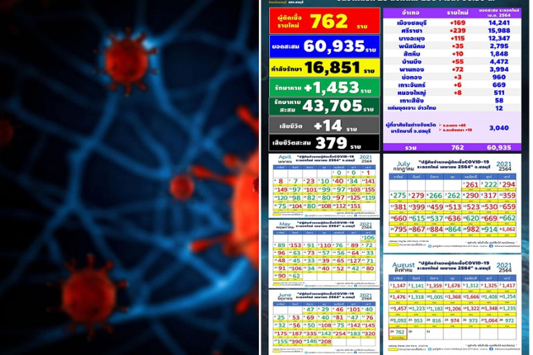Click the บางละมุง +115 district row
The width and height of the screenshot is (533, 355).
452,38
